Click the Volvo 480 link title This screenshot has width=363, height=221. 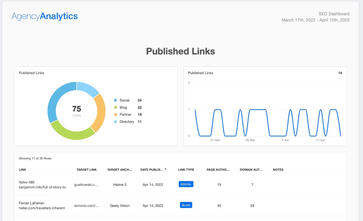[x=27, y=182]
